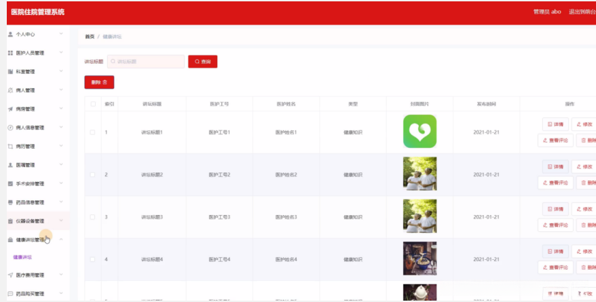
Task: Click 修改 for row 讲坛标题3
Action: pyautogui.click(x=584, y=209)
